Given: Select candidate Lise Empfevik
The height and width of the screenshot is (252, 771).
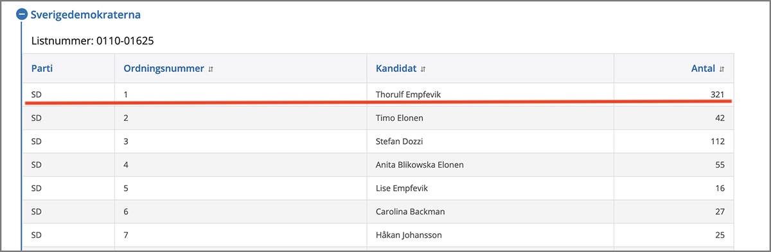Looking at the screenshot, I should (402, 188).
